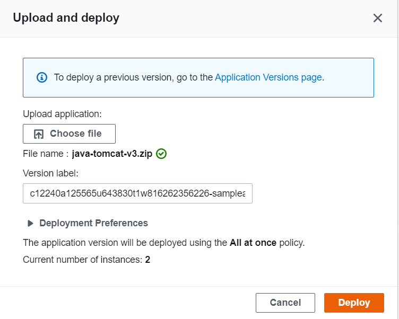The height and width of the screenshot is (319, 399).
Task: Click the orange Deploy button
Action: click(x=354, y=303)
